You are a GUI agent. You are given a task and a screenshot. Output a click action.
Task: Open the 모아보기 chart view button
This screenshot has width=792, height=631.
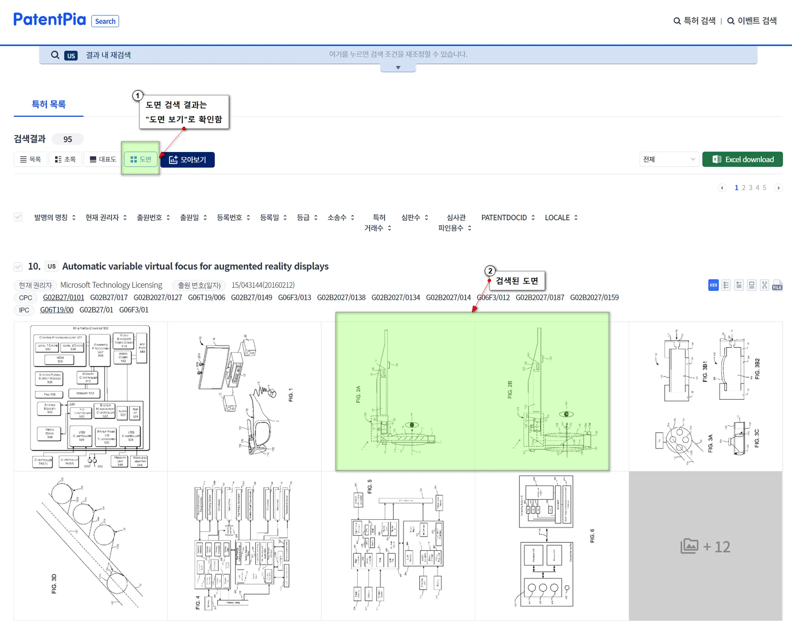(x=188, y=159)
